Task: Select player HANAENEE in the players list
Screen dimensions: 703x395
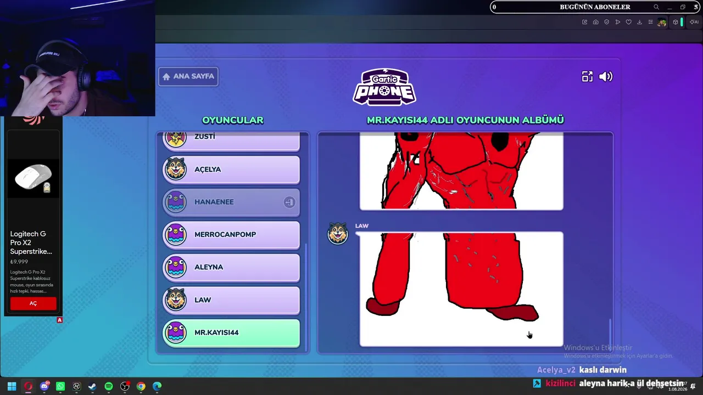Action: (x=231, y=202)
